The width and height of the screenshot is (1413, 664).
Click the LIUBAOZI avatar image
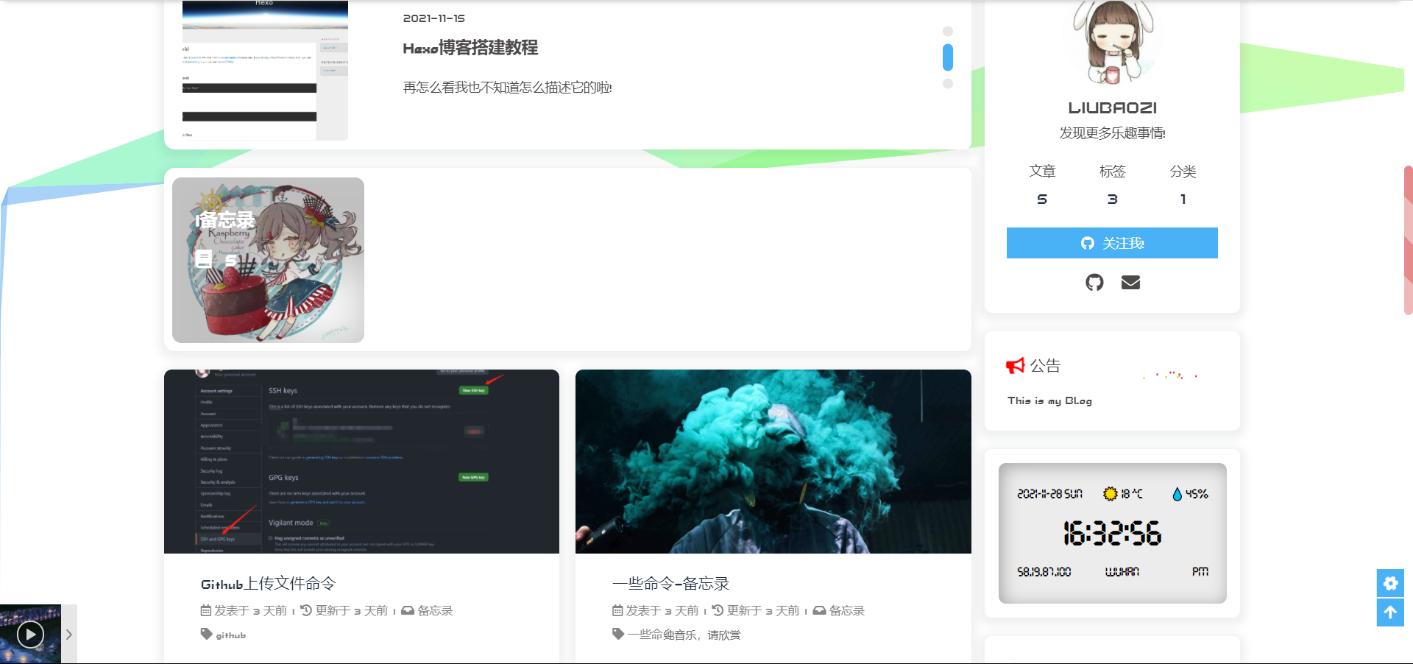tap(1112, 42)
